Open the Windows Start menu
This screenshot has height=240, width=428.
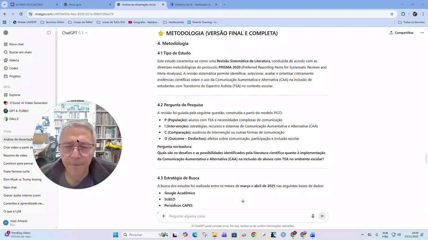(x=115, y=235)
